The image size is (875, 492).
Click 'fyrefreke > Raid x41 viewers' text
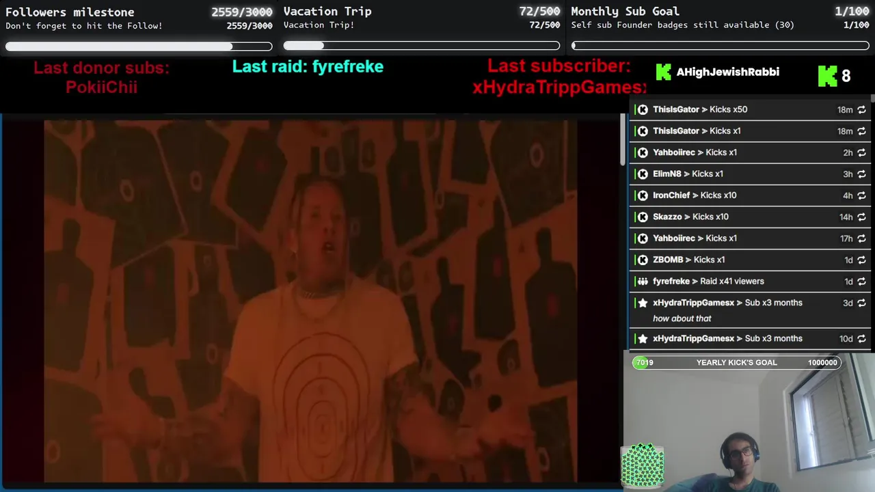point(708,282)
